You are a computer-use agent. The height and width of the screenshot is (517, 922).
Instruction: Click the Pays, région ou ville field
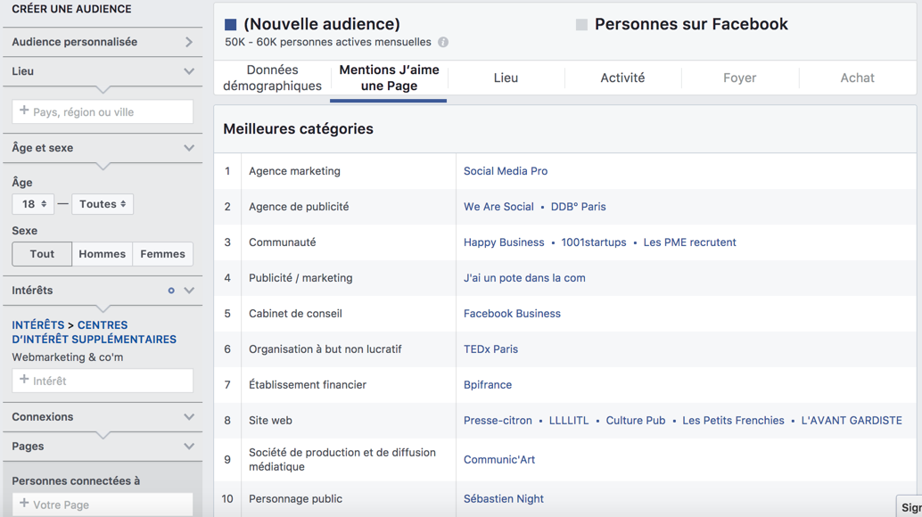click(103, 112)
